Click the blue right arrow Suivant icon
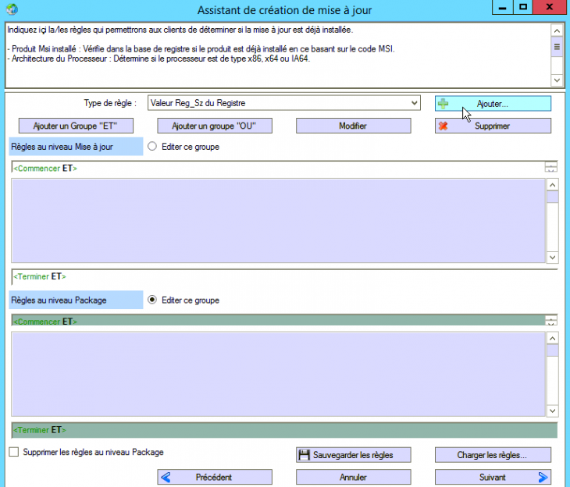The width and height of the screenshot is (570, 487). pyautogui.click(x=543, y=478)
